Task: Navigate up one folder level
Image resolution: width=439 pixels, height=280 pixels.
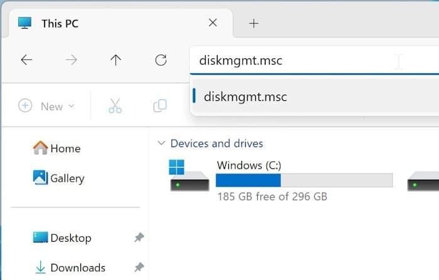Action: click(115, 60)
